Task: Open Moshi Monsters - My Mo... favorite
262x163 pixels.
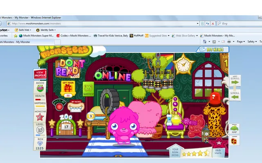Action: (217, 35)
